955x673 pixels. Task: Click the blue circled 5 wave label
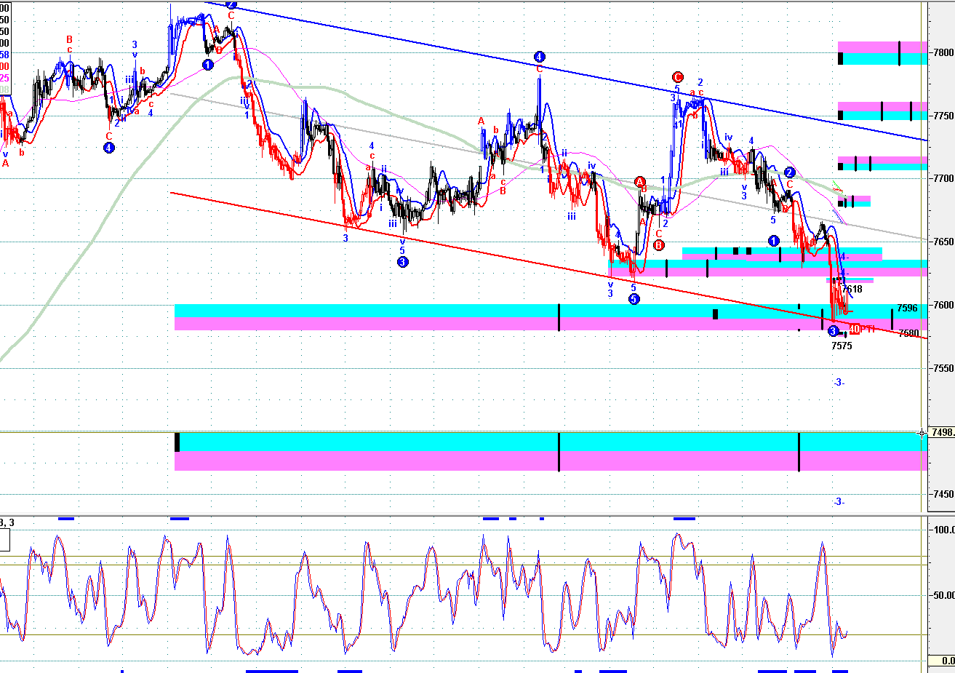(634, 299)
